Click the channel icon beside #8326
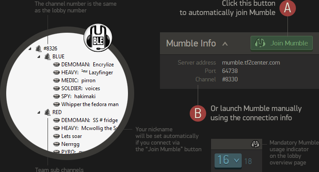This screenshot has height=172, width=319. [x=39, y=49]
